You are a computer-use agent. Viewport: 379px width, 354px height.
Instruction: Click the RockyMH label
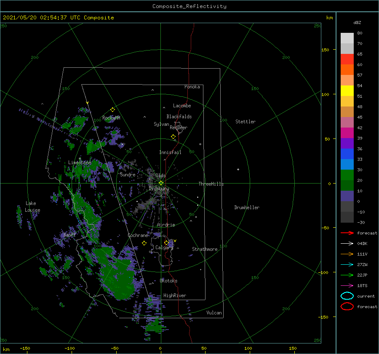[x=111, y=118]
